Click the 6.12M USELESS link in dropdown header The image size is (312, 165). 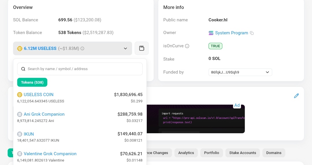40,48
